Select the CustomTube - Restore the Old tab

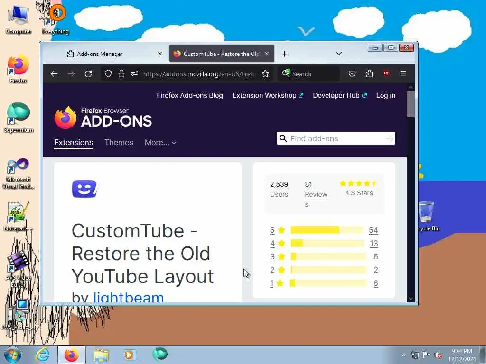point(222,54)
